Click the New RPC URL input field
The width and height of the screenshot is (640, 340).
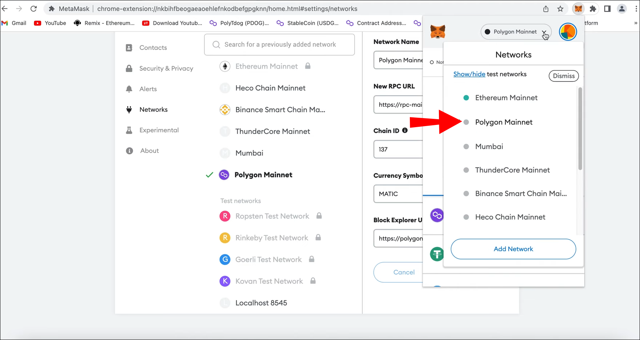(x=398, y=105)
